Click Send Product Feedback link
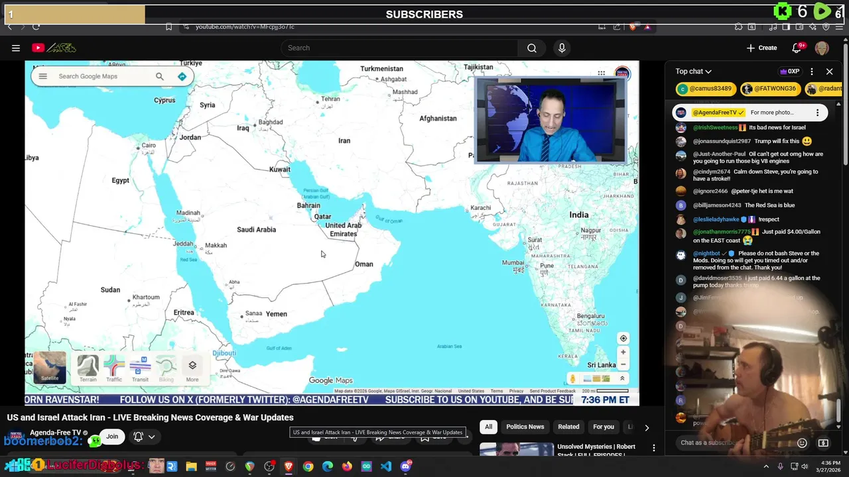849x477 pixels. 553,391
